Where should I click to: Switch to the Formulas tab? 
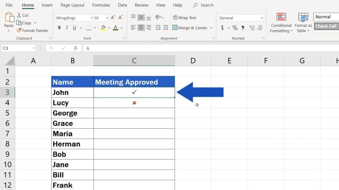coord(101,5)
